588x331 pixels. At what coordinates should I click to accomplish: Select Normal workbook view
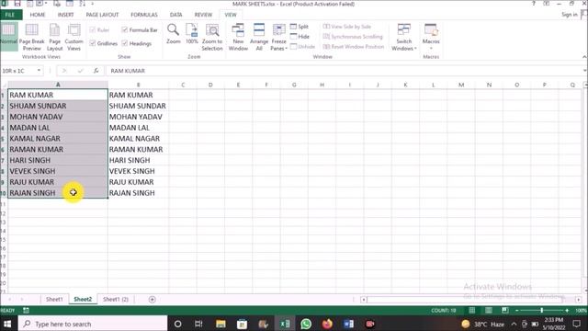(8, 37)
